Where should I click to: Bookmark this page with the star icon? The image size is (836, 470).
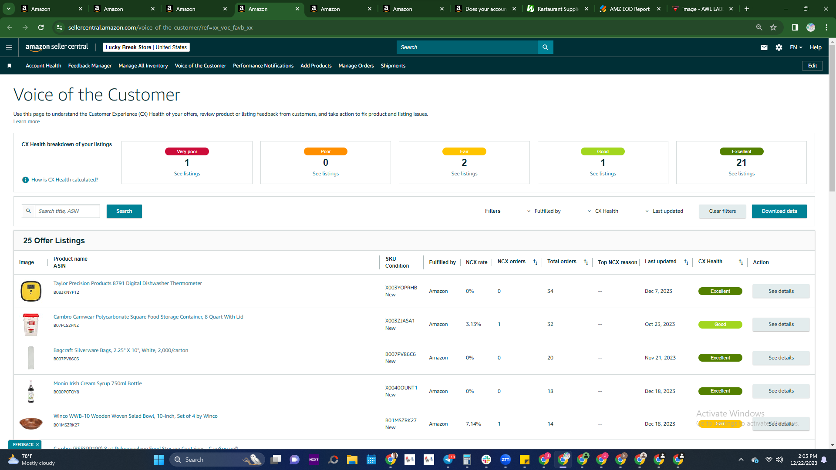[773, 27]
